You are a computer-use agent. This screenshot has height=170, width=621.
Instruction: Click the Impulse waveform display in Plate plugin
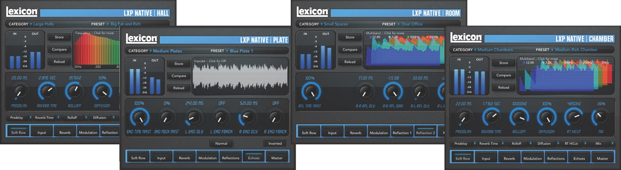click(240, 76)
